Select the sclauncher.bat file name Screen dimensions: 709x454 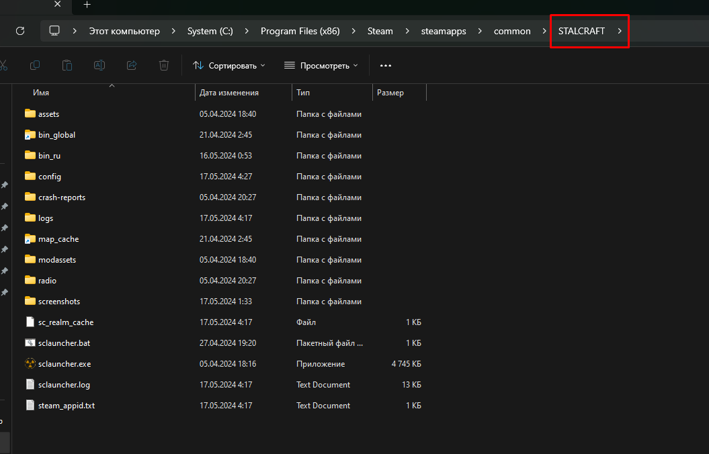65,343
